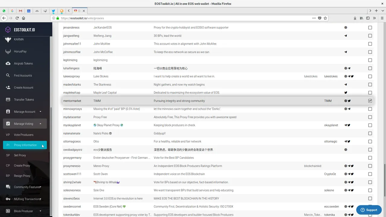Expand the Block Producer menu
This screenshot has height=217, width=386.
click(x=25, y=211)
